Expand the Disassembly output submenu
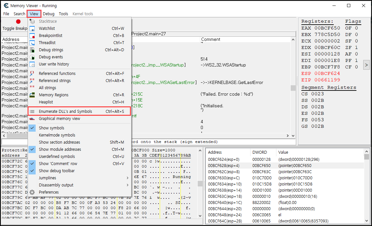 pyautogui.click(x=79, y=185)
